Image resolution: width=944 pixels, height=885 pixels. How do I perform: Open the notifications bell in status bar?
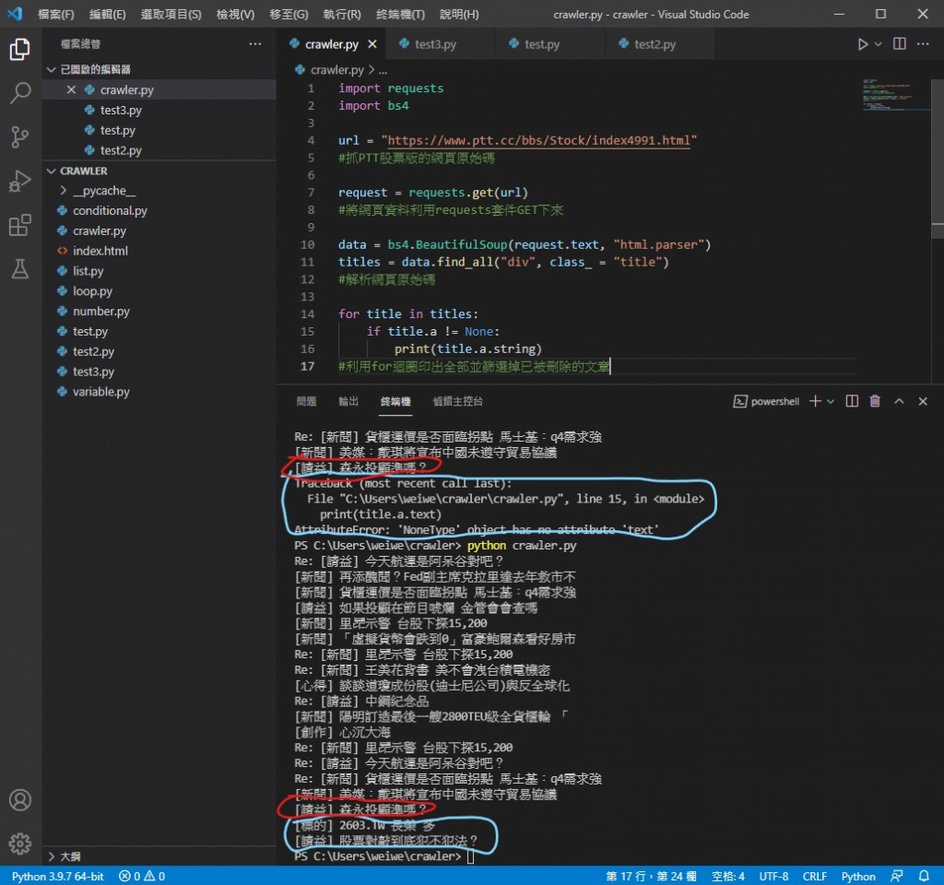click(x=924, y=876)
